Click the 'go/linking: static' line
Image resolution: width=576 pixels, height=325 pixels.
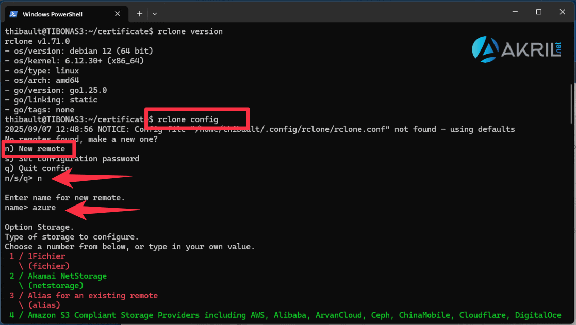[51, 100]
